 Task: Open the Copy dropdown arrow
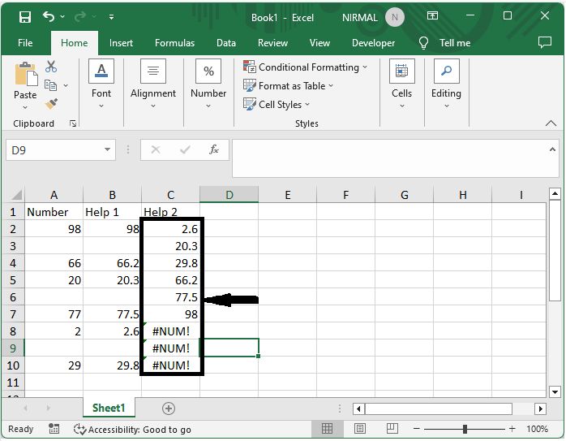[66, 85]
